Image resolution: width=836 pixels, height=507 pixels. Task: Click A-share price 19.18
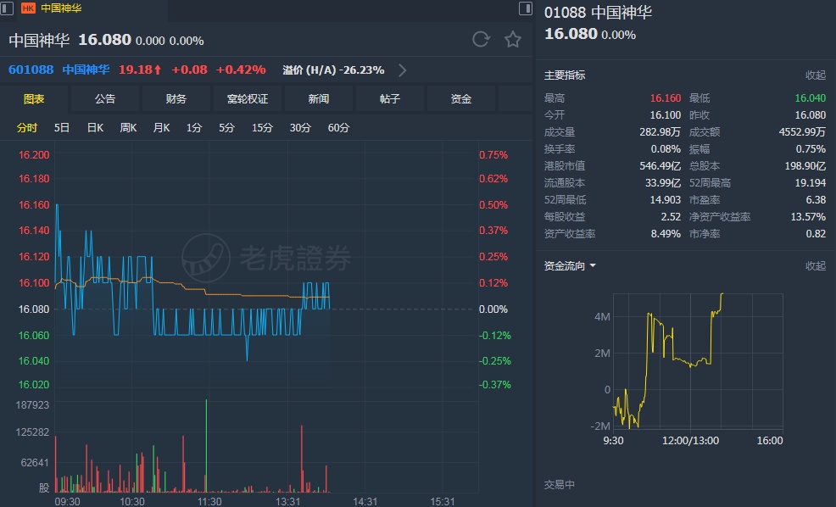coord(140,70)
